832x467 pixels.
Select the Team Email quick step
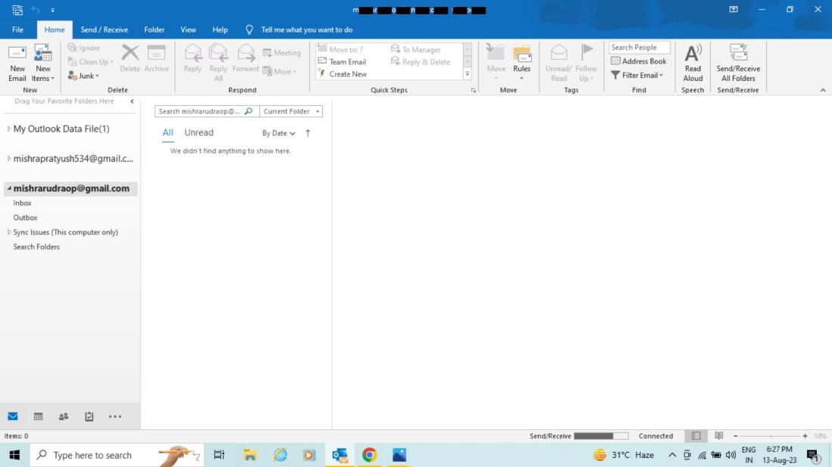pyautogui.click(x=342, y=61)
